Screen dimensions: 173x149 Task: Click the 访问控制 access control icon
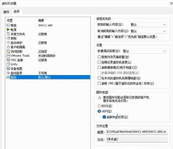click(8, 51)
